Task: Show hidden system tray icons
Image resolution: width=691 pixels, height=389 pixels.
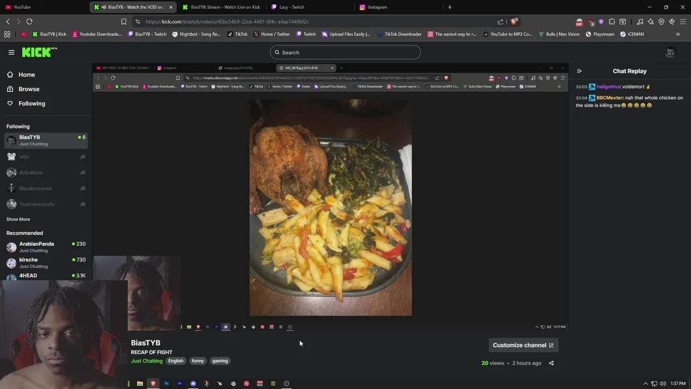Action: coord(645,384)
